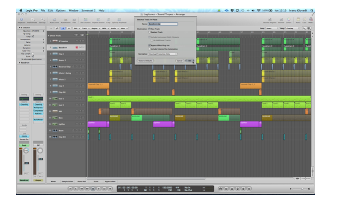Expand the Bassdrum track parameters section
The height and width of the screenshot is (202, 338).
coord(19,63)
